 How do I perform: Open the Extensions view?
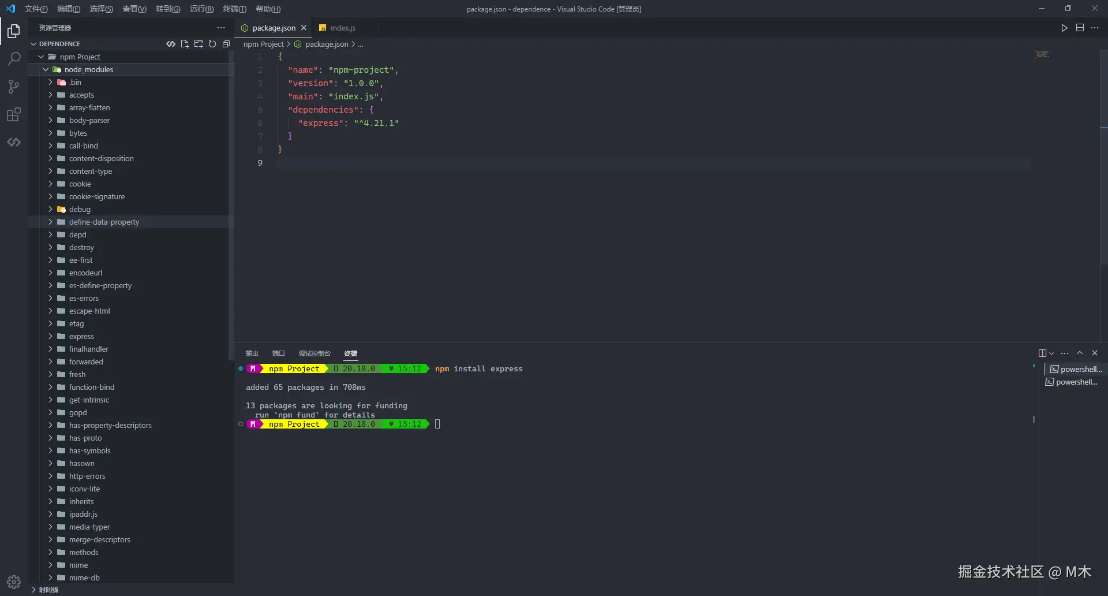(14, 114)
